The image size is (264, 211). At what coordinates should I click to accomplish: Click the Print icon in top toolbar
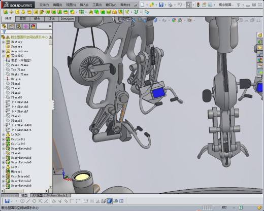click(171, 5)
